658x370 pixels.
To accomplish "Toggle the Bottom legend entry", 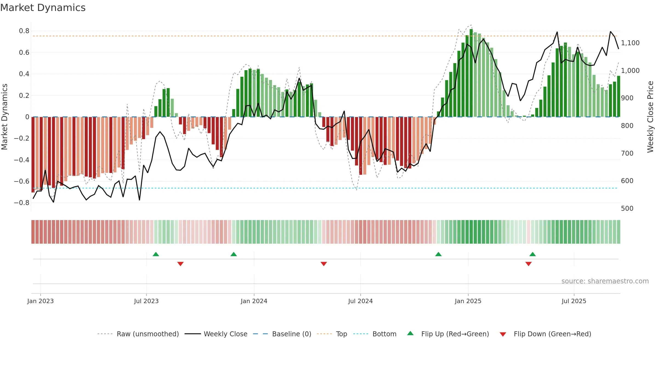I will pos(375,334).
